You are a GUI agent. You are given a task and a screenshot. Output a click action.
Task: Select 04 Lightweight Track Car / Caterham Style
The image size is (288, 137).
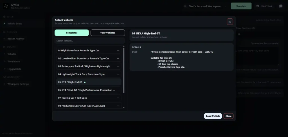click(x=89, y=74)
